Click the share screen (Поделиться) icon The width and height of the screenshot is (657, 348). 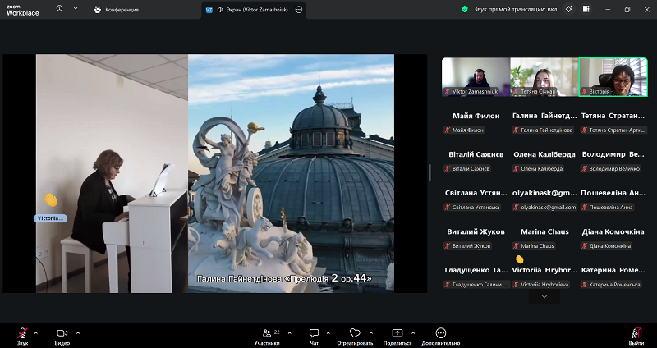tap(397, 332)
